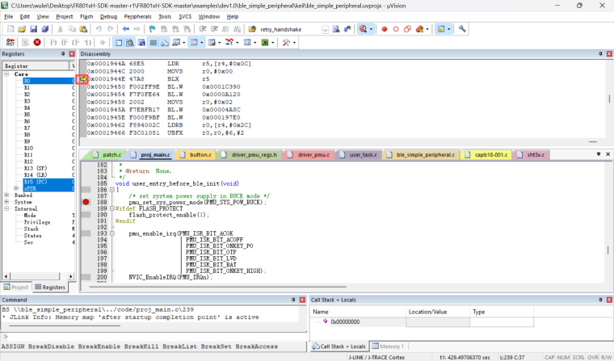The width and height of the screenshot is (614, 361).
Task: Switch to the driver_pmu.c tab
Action: [x=313, y=153]
